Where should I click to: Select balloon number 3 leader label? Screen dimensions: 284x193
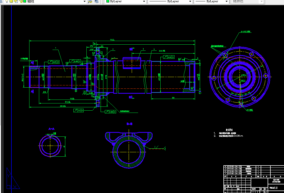click(x=143, y=49)
